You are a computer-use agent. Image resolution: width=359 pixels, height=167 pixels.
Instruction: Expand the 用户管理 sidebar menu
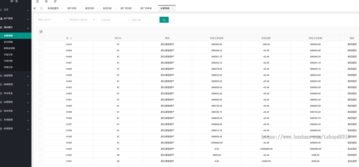tap(16, 18)
